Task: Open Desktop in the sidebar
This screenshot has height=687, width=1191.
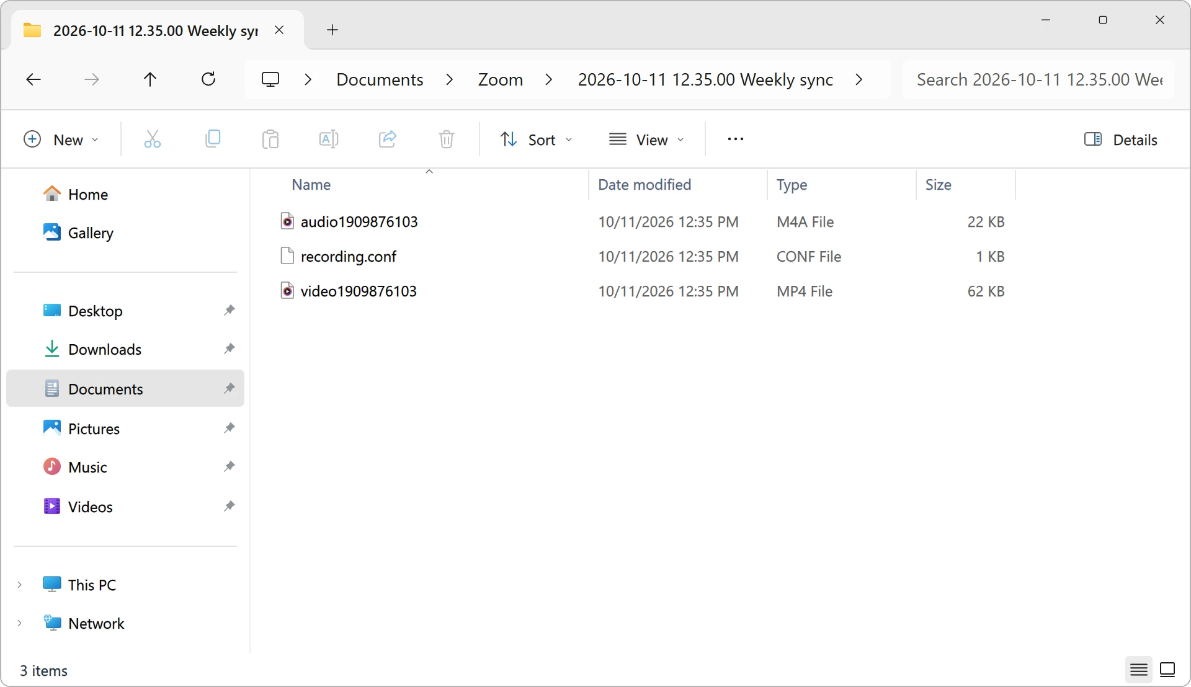Action: click(x=125, y=311)
